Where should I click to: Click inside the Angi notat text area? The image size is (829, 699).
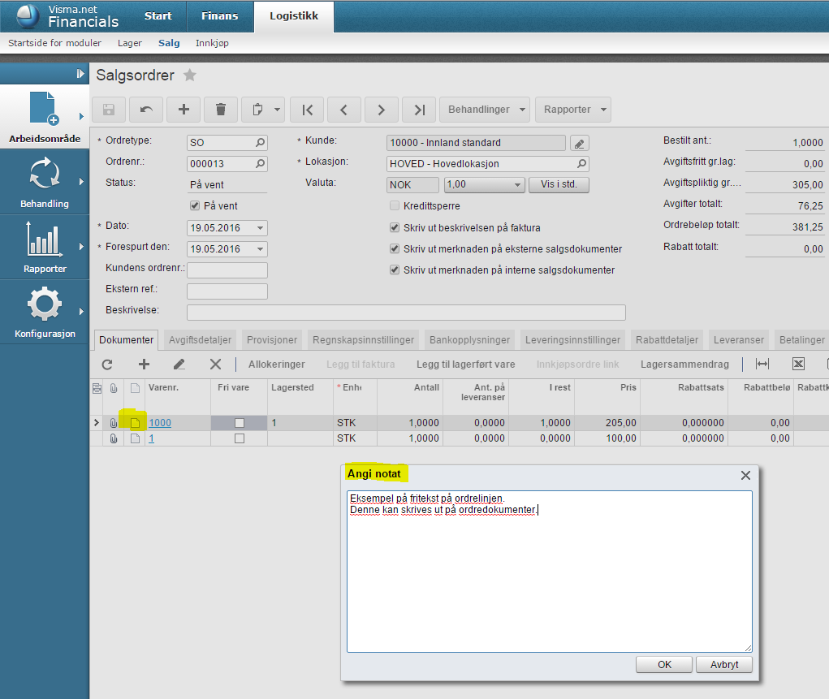click(x=549, y=585)
